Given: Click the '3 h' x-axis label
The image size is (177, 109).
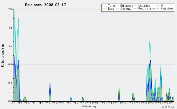Looking at the screenshot, I should tap(35, 103).
